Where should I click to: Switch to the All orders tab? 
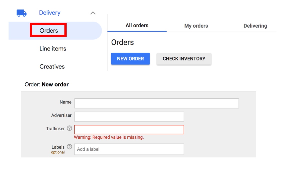[x=137, y=26]
